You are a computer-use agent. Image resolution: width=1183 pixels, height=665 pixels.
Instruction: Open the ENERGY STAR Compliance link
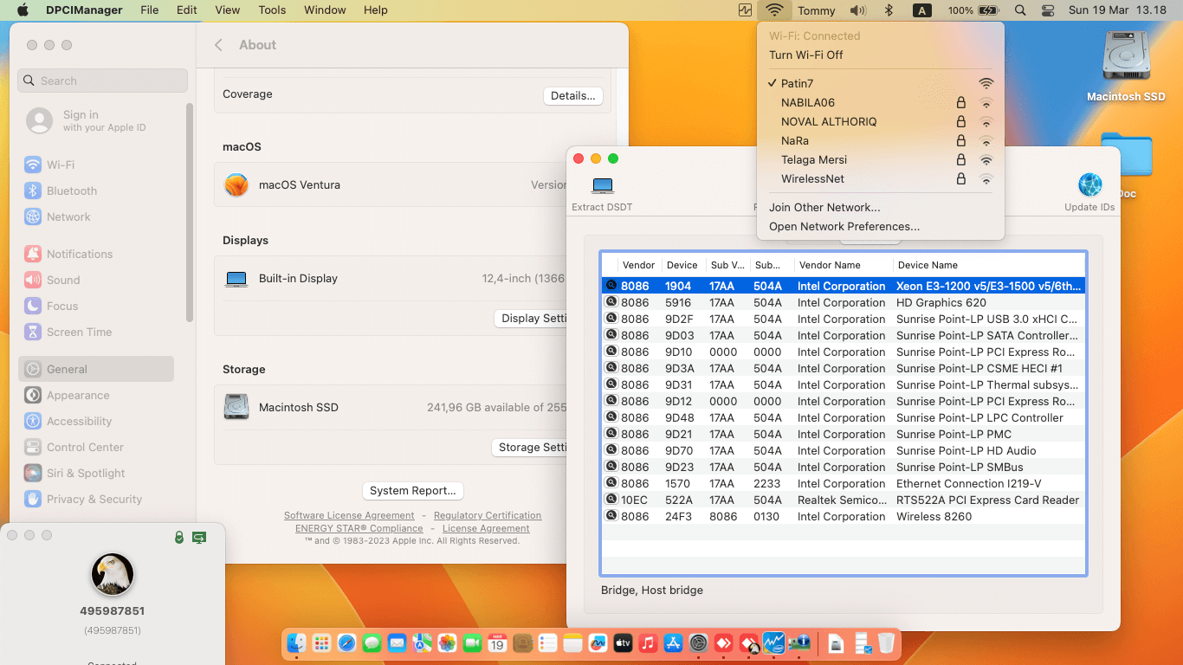tap(359, 528)
